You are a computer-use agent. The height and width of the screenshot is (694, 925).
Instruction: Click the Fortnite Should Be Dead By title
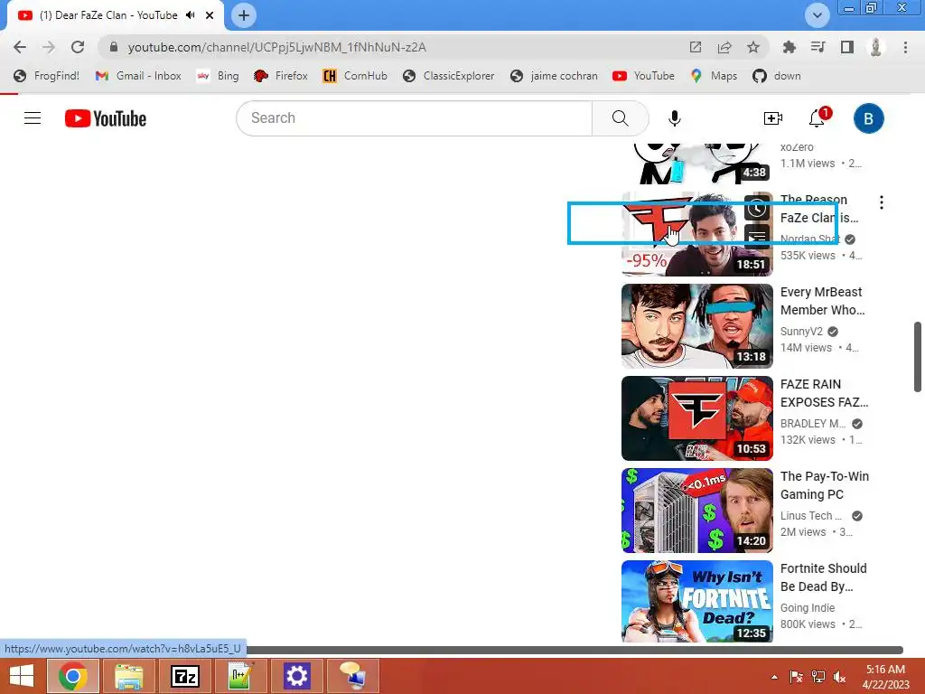824,577
